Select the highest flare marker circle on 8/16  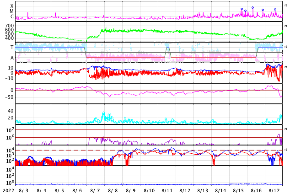point(252,8)
